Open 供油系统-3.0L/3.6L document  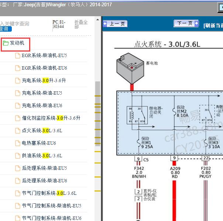click(x=42, y=155)
